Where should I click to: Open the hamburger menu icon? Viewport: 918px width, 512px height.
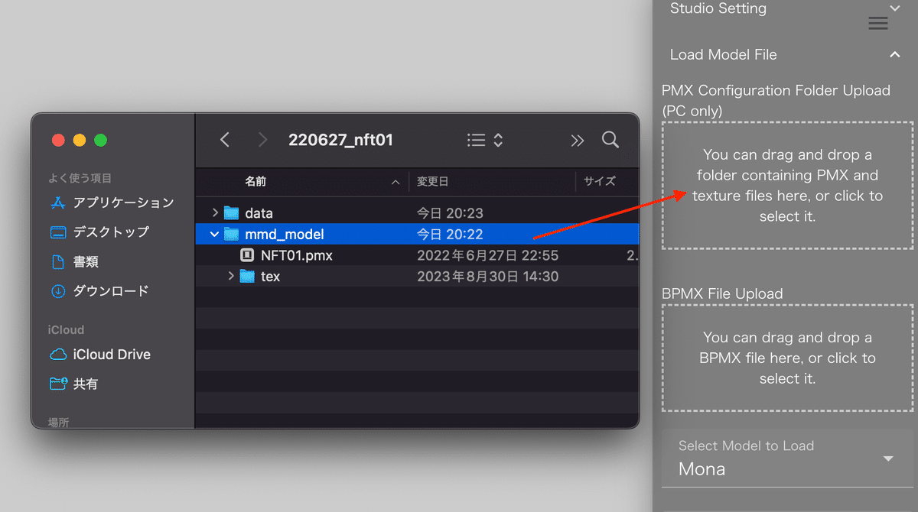[878, 24]
